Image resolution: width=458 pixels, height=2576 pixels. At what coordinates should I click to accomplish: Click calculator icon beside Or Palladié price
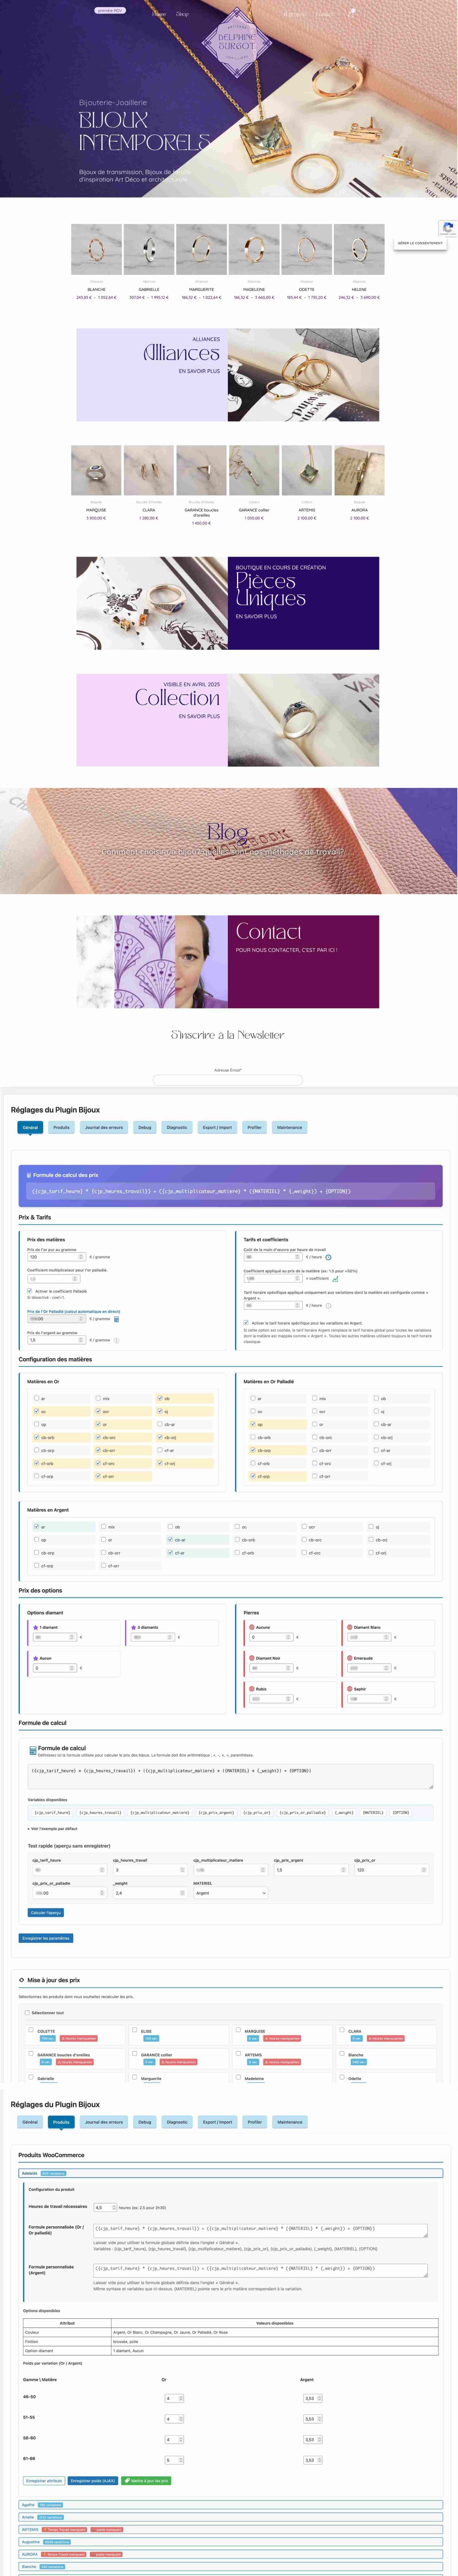pos(117,1319)
